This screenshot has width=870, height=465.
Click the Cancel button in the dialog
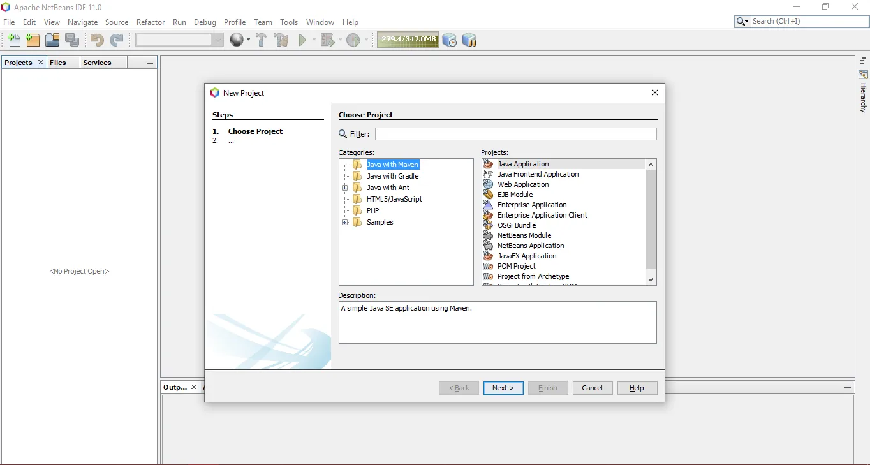click(593, 388)
